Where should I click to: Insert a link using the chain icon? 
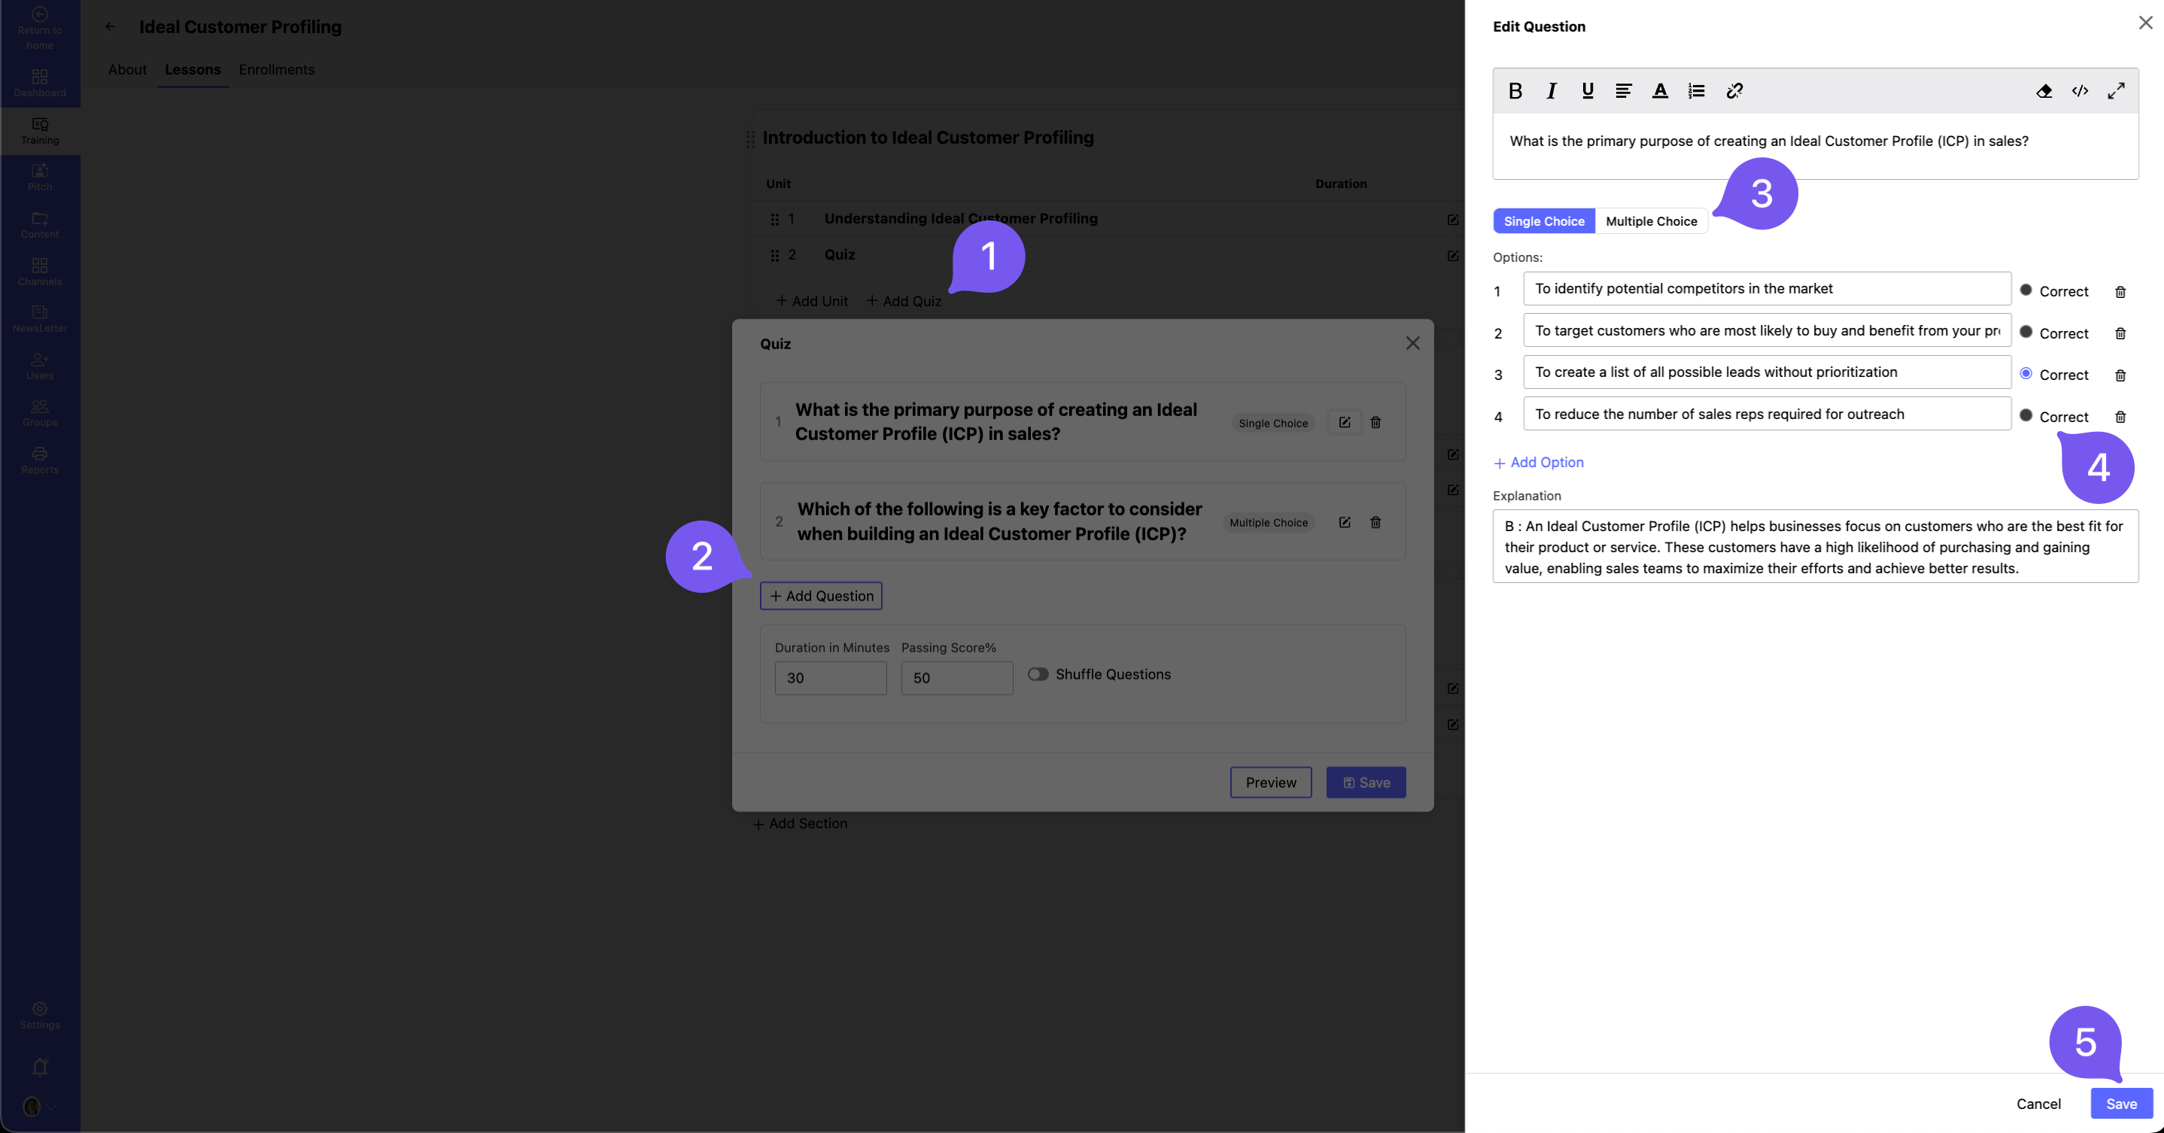pyautogui.click(x=1734, y=91)
